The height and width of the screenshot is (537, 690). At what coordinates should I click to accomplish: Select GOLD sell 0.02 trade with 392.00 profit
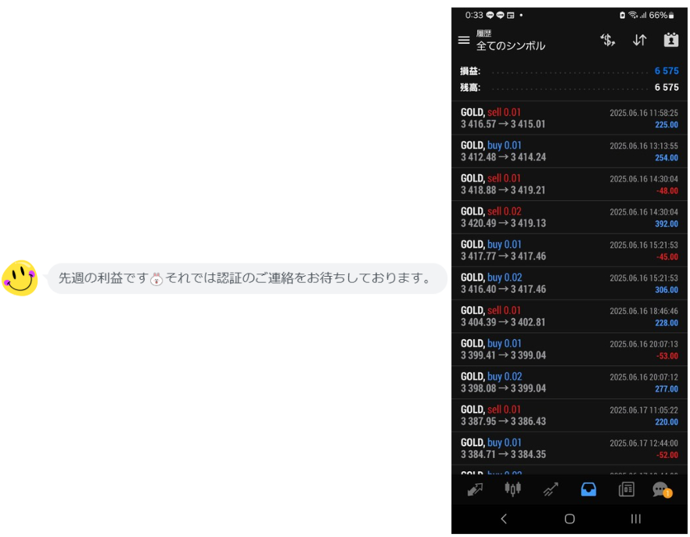pyautogui.click(x=569, y=217)
